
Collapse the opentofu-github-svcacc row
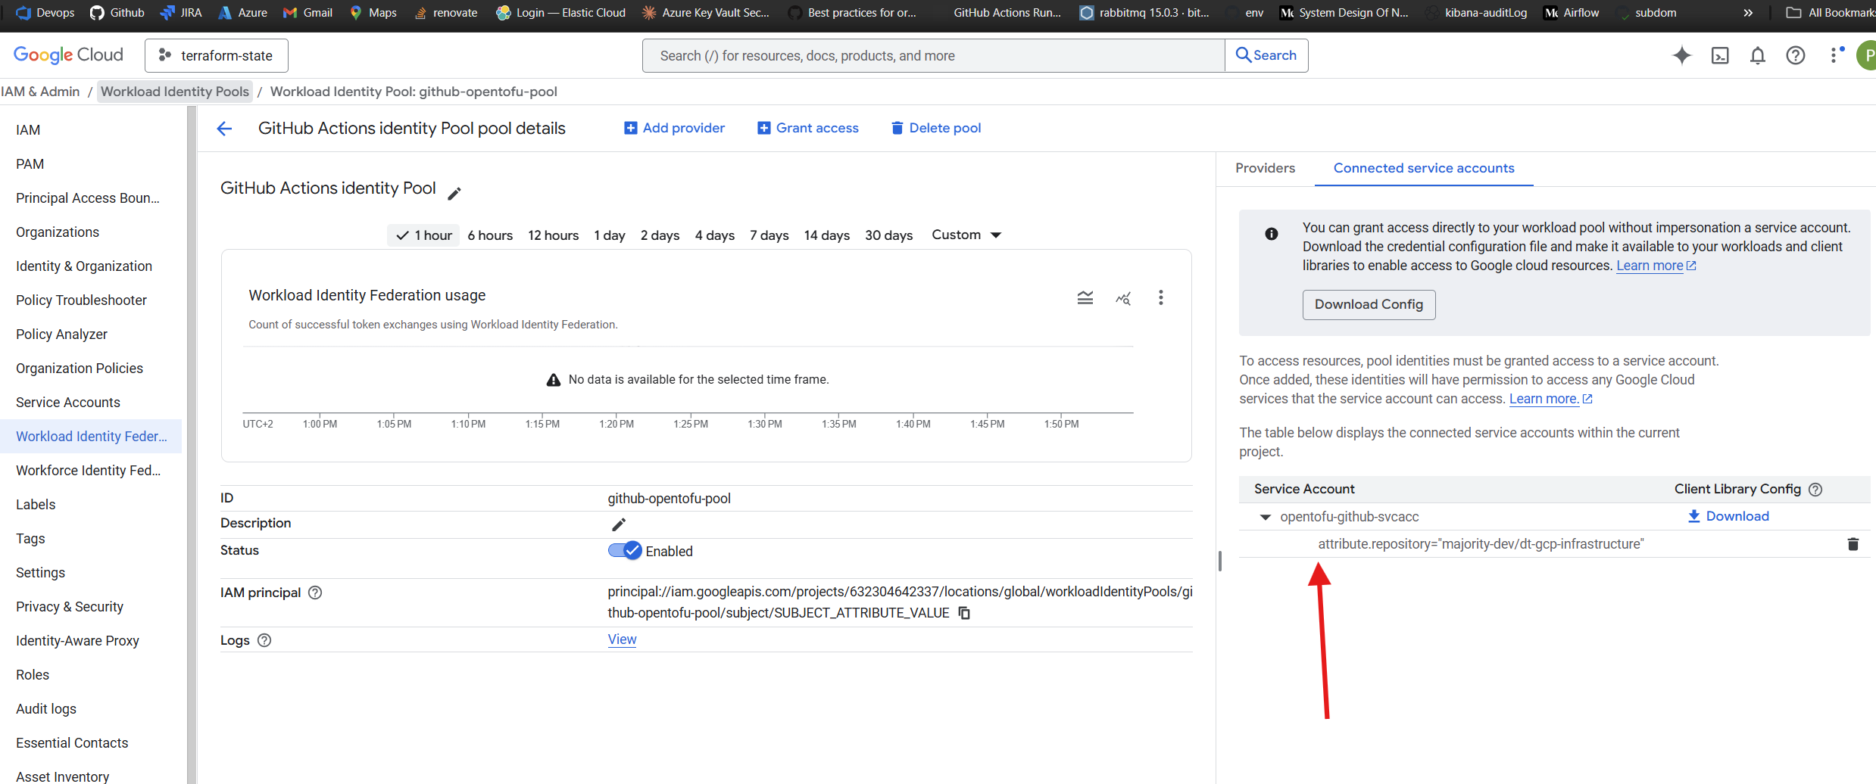coord(1265,517)
